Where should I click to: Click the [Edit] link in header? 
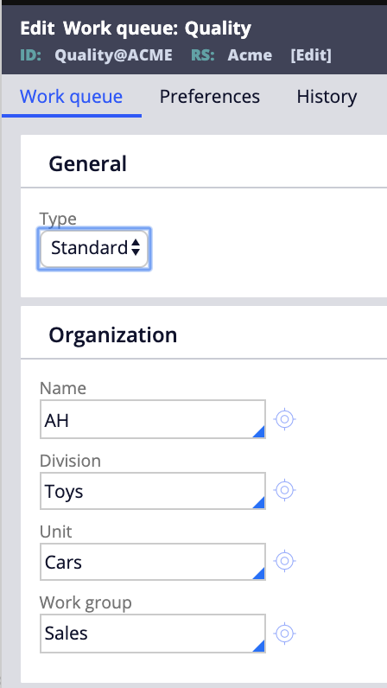[311, 55]
